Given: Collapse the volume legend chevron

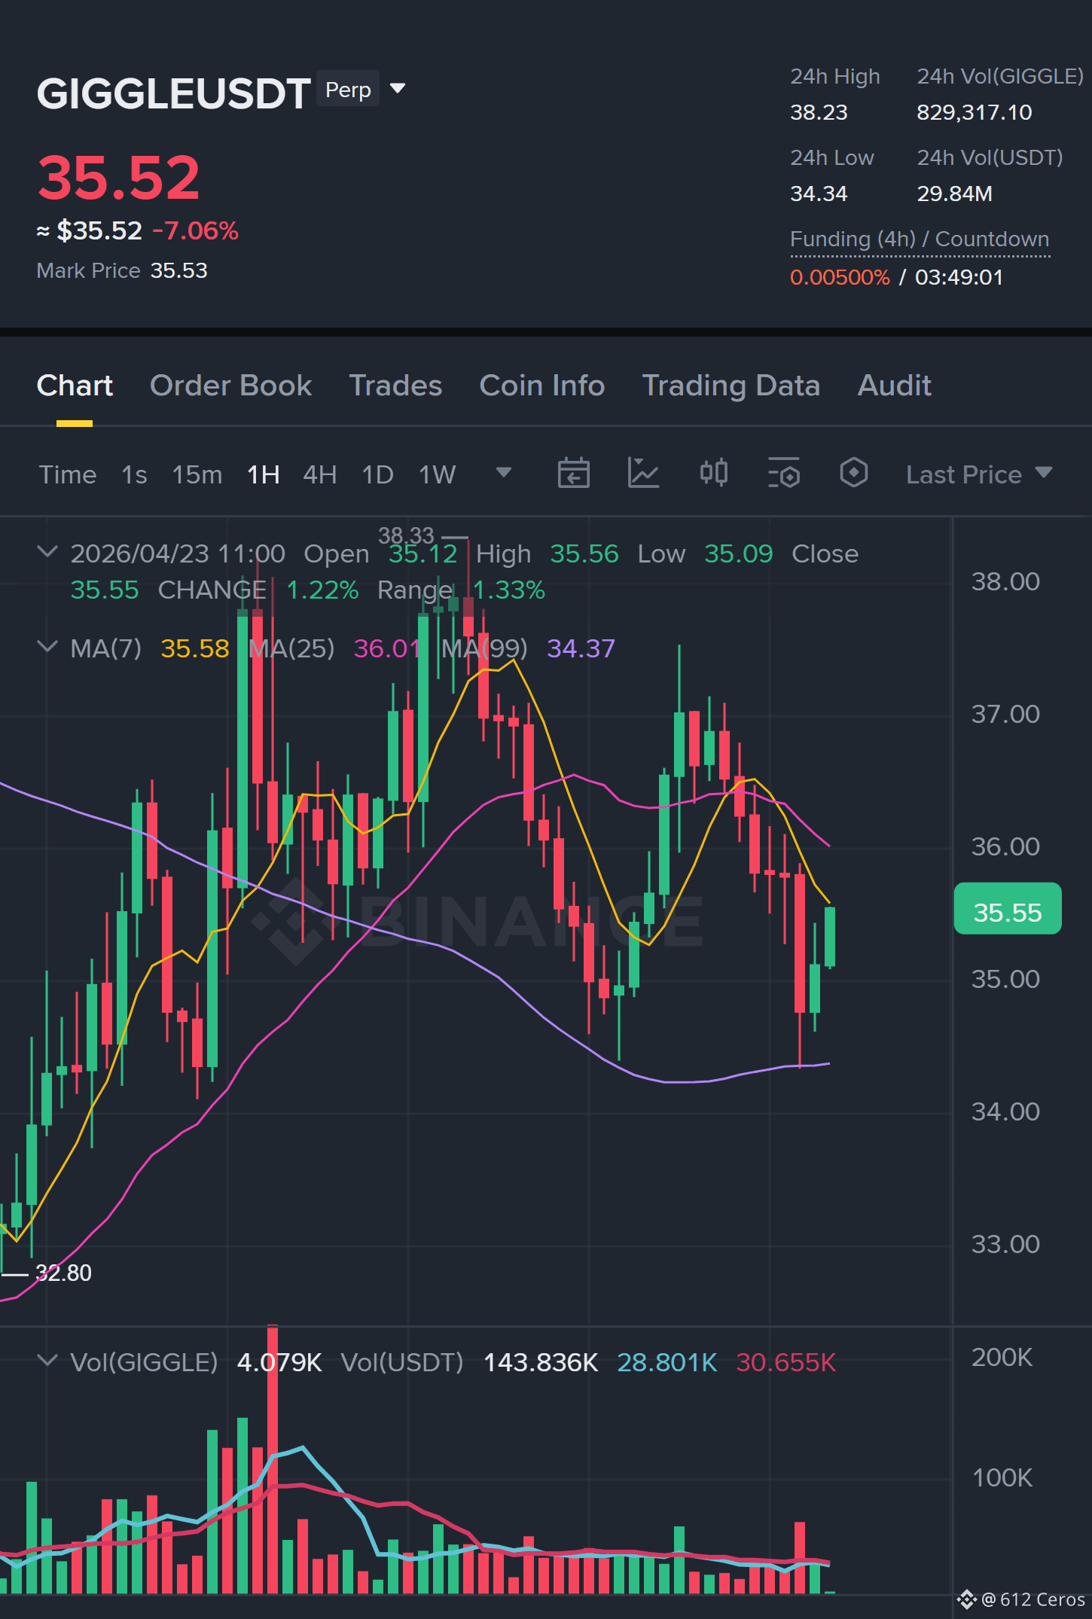Looking at the screenshot, I should 47,1361.
